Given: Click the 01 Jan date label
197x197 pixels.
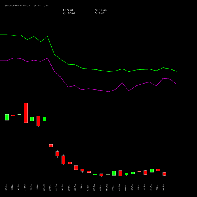Looking at the screenshot, I should 87,188.
